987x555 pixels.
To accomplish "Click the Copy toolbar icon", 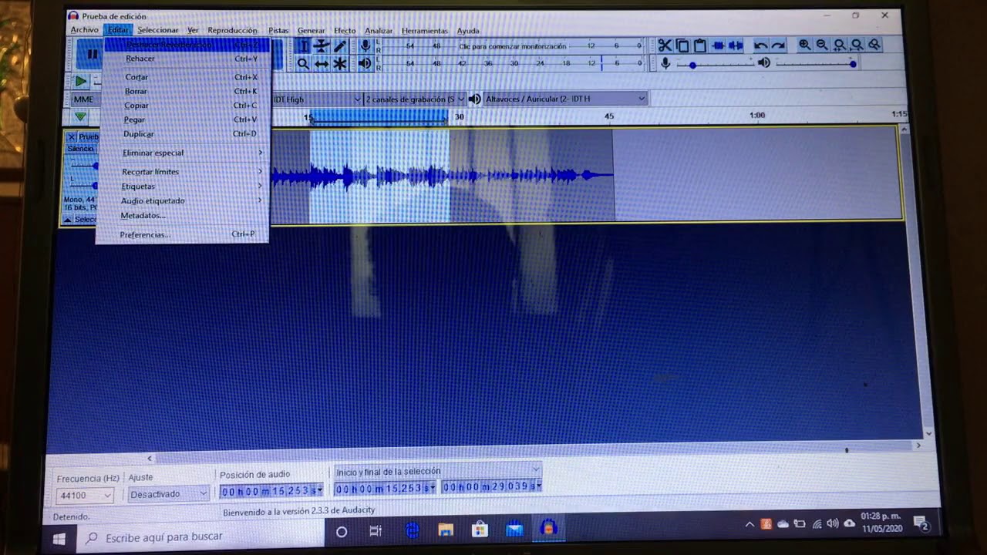I will 682,45.
